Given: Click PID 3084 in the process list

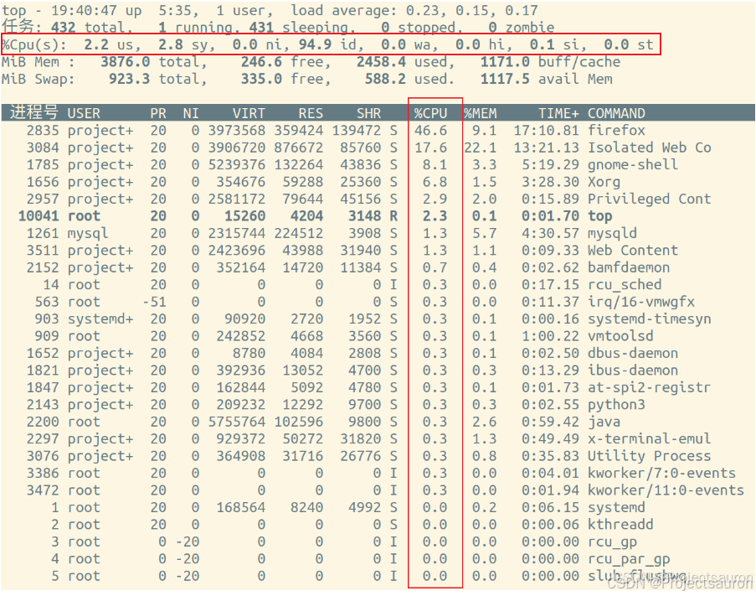Looking at the screenshot, I should 43,148.
